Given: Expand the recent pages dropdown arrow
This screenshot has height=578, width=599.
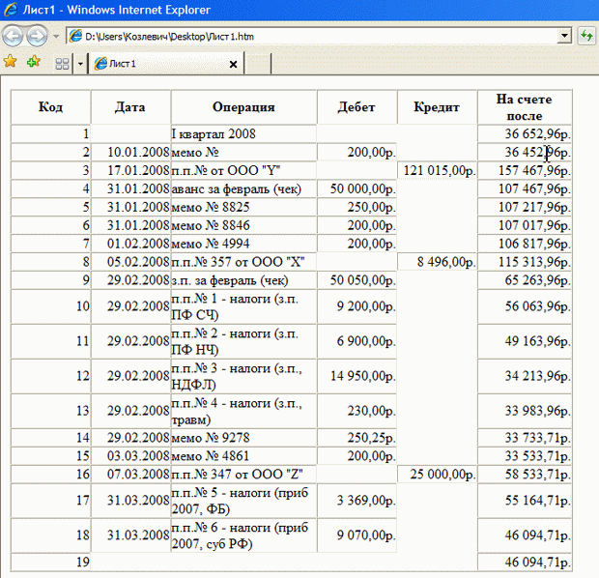Looking at the screenshot, I should tap(56, 36).
